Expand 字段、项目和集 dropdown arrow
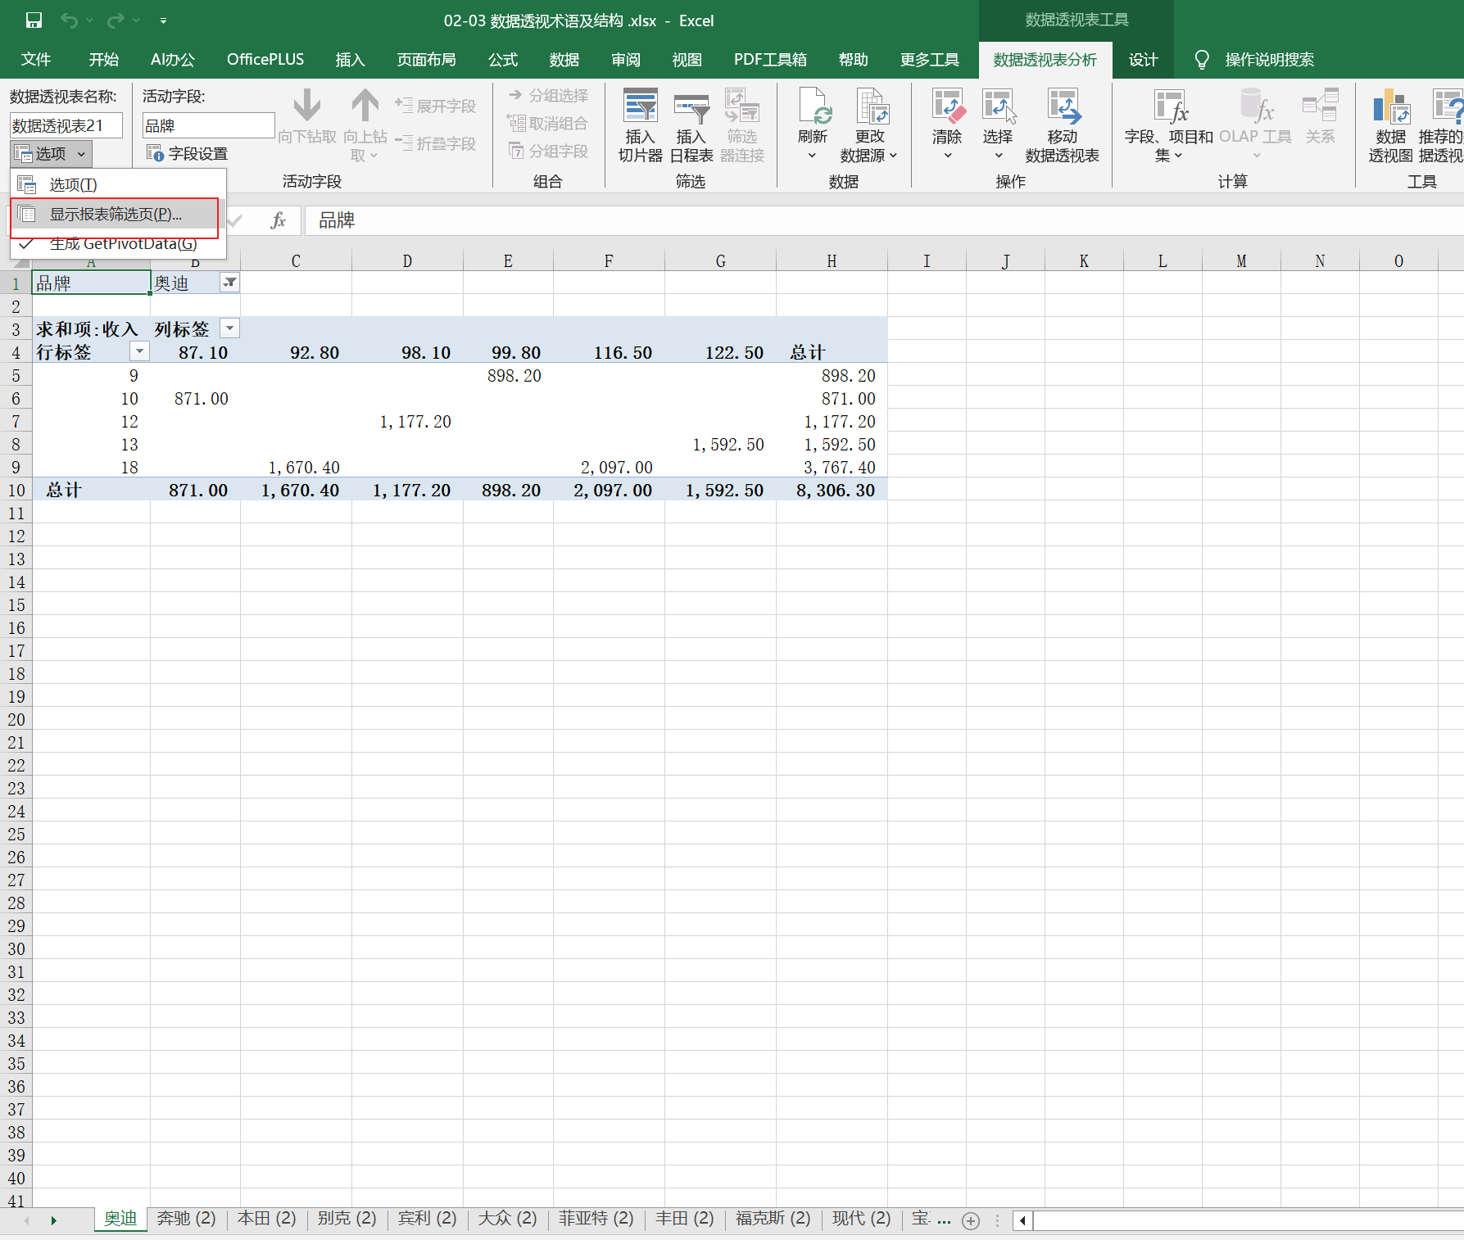The width and height of the screenshot is (1464, 1240). click(x=1178, y=156)
